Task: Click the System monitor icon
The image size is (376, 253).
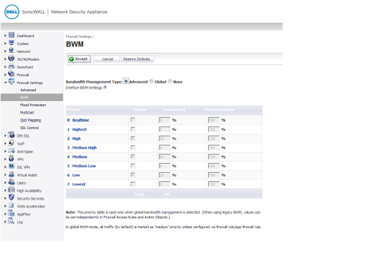Action: pyautogui.click(x=11, y=43)
